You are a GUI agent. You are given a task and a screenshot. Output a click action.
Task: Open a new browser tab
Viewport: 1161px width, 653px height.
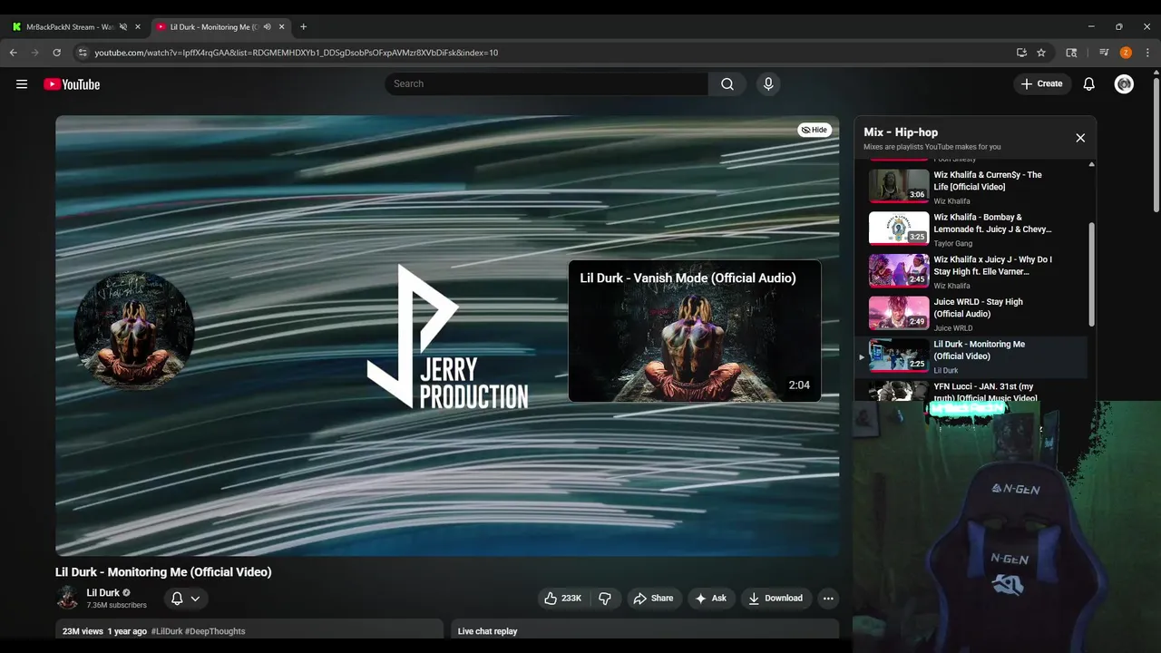pyautogui.click(x=303, y=27)
